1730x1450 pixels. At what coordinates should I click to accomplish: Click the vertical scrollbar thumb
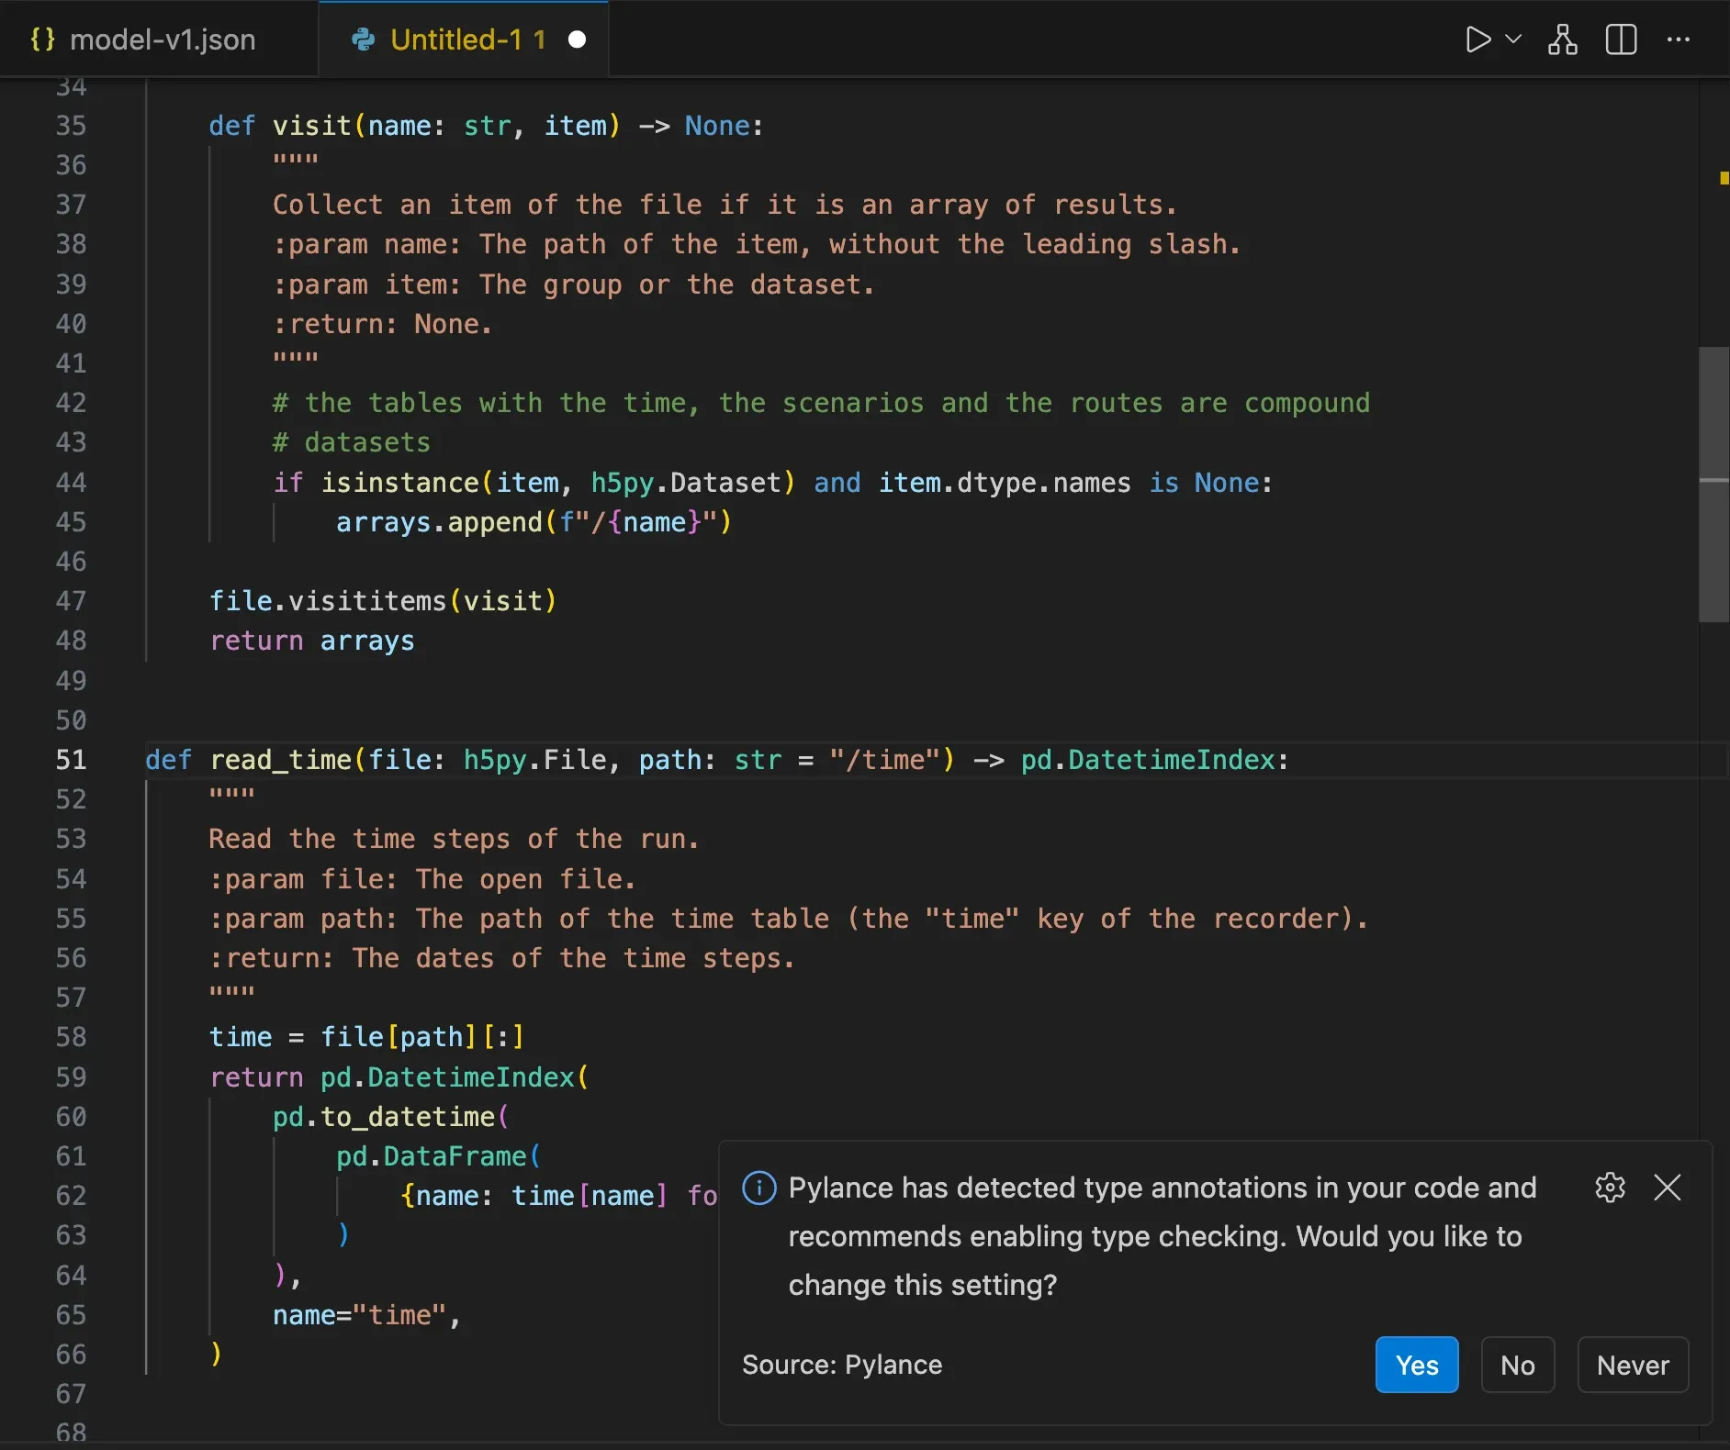(x=1713, y=485)
